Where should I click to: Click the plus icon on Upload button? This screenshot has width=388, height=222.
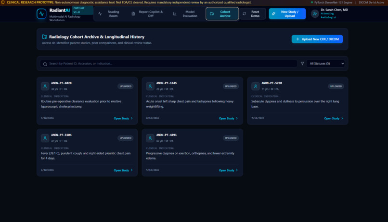click(297, 39)
